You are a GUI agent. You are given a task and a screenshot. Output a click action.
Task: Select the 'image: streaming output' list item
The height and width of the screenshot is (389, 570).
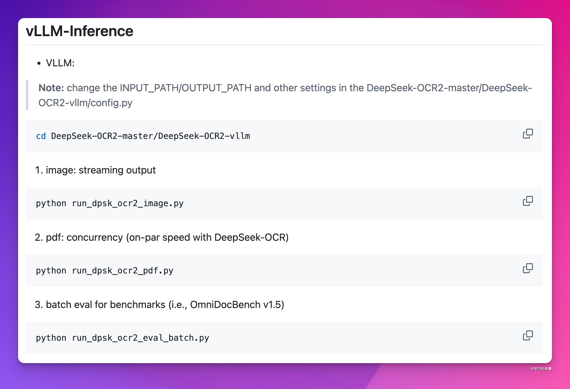(x=101, y=170)
